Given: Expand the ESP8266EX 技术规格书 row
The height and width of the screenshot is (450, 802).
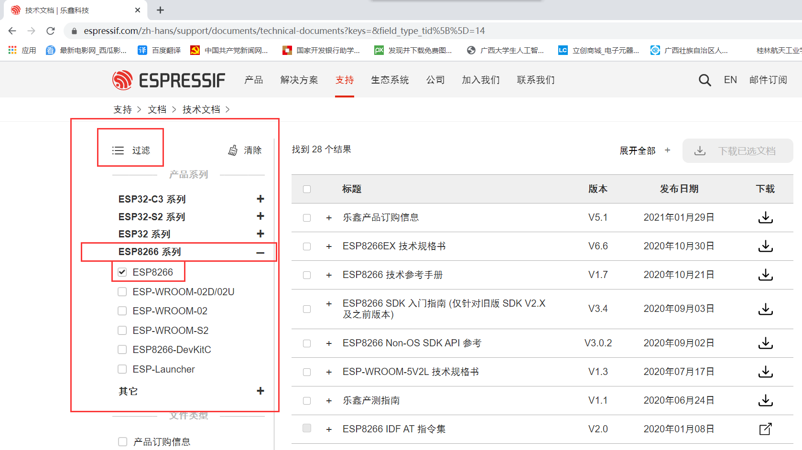Looking at the screenshot, I should coord(329,246).
